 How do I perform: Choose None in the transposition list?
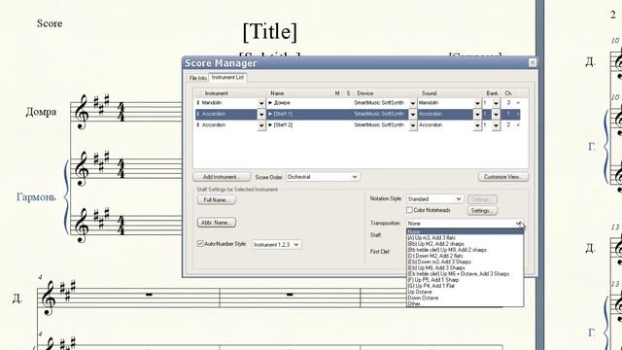[x=465, y=231]
